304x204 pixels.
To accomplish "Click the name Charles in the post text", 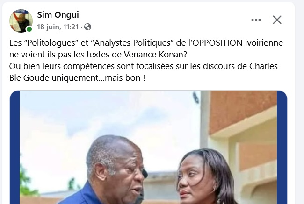I will [x=263, y=66].
